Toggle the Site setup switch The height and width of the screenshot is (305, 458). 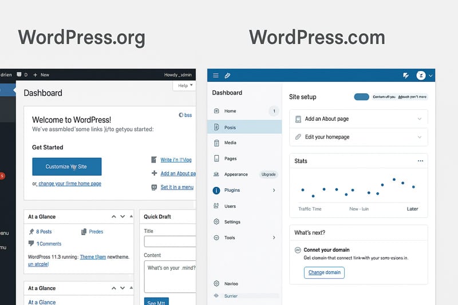click(x=362, y=97)
